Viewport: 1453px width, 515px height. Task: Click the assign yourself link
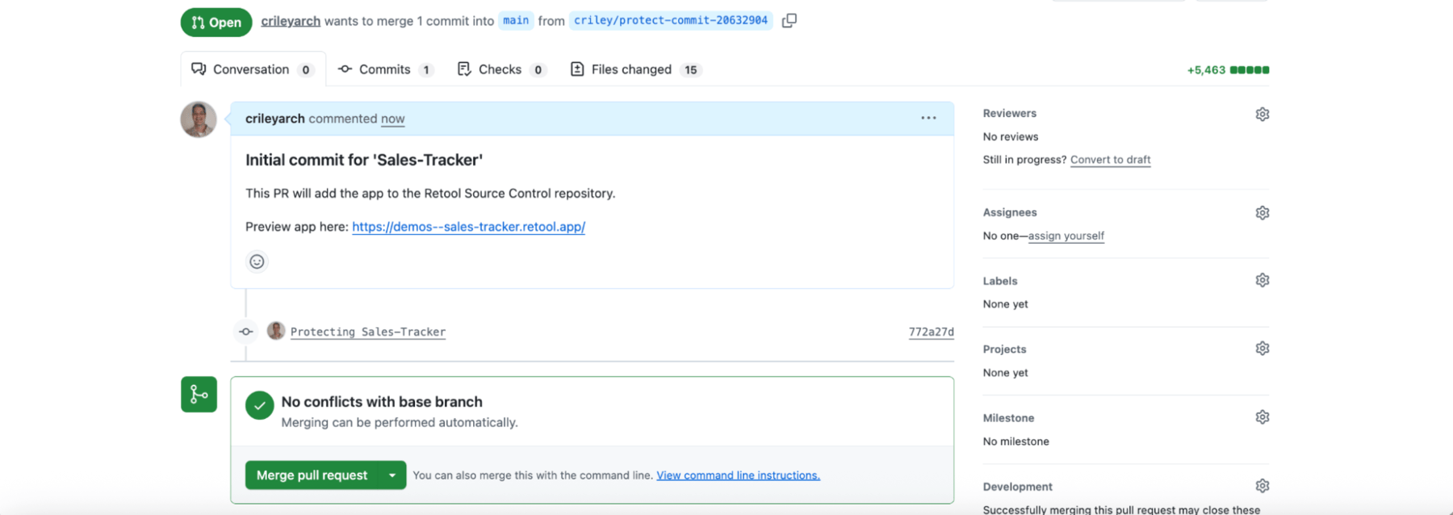pyautogui.click(x=1066, y=236)
